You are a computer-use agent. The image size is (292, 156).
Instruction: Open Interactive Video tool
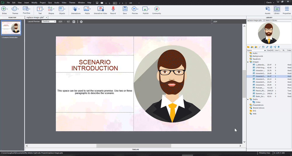click(x=100, y=9)
